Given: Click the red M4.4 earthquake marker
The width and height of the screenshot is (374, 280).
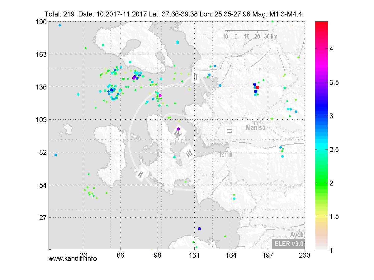Looking at the screenshot, I should (258, 88).
